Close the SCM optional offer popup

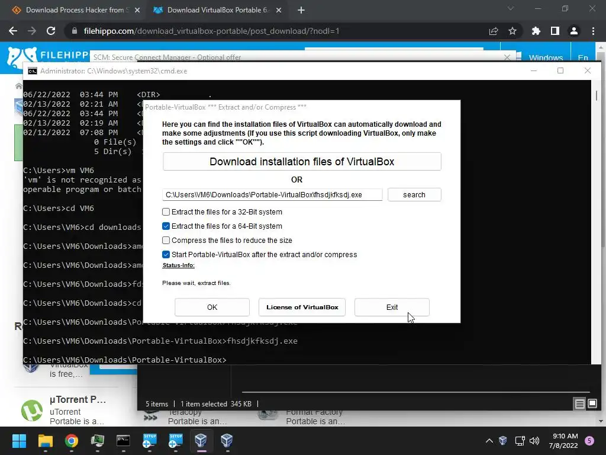coord(507,57)
